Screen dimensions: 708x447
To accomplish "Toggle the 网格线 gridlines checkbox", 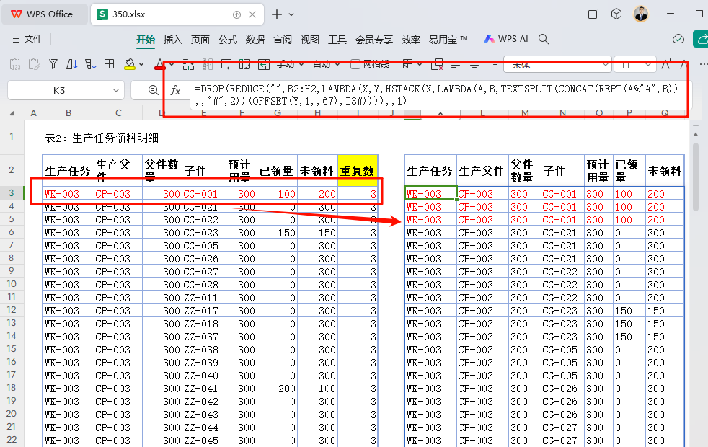I will point(355,65).
